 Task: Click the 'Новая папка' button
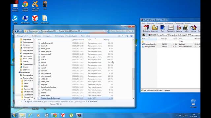click(85, 36)
